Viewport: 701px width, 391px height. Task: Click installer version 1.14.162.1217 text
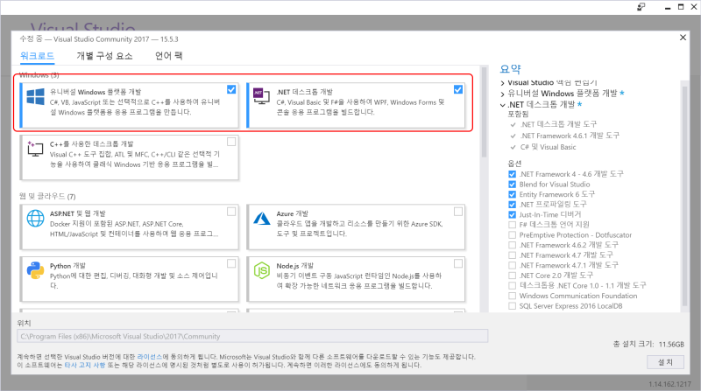tap(669, 384)
